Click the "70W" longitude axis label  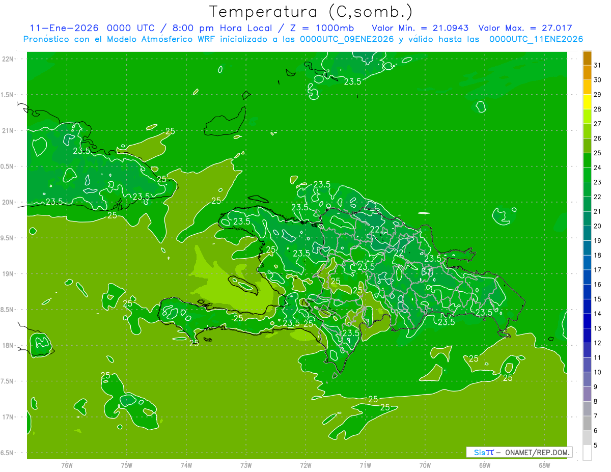point(425,465)
